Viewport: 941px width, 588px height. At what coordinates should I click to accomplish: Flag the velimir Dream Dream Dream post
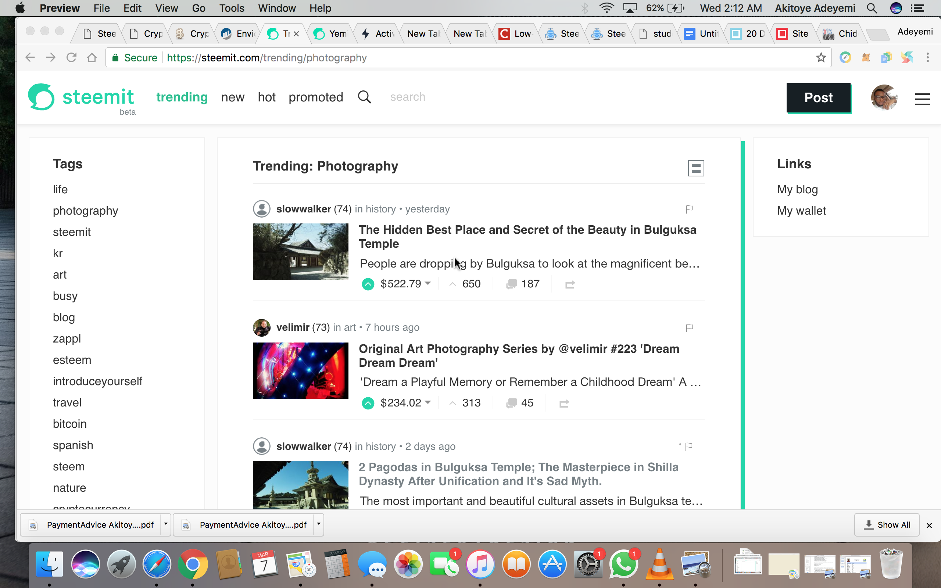coord(690,328)
